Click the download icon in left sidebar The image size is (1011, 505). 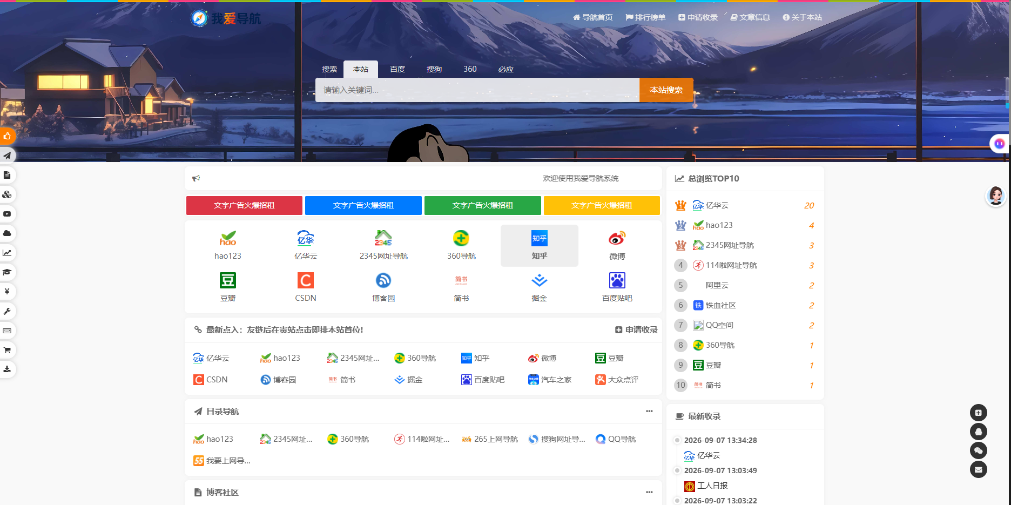(7, 369)
